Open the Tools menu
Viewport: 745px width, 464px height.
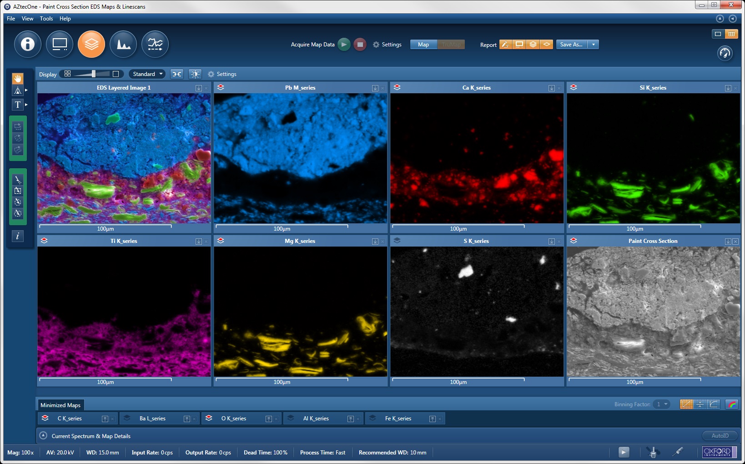[x=46, y=19]
